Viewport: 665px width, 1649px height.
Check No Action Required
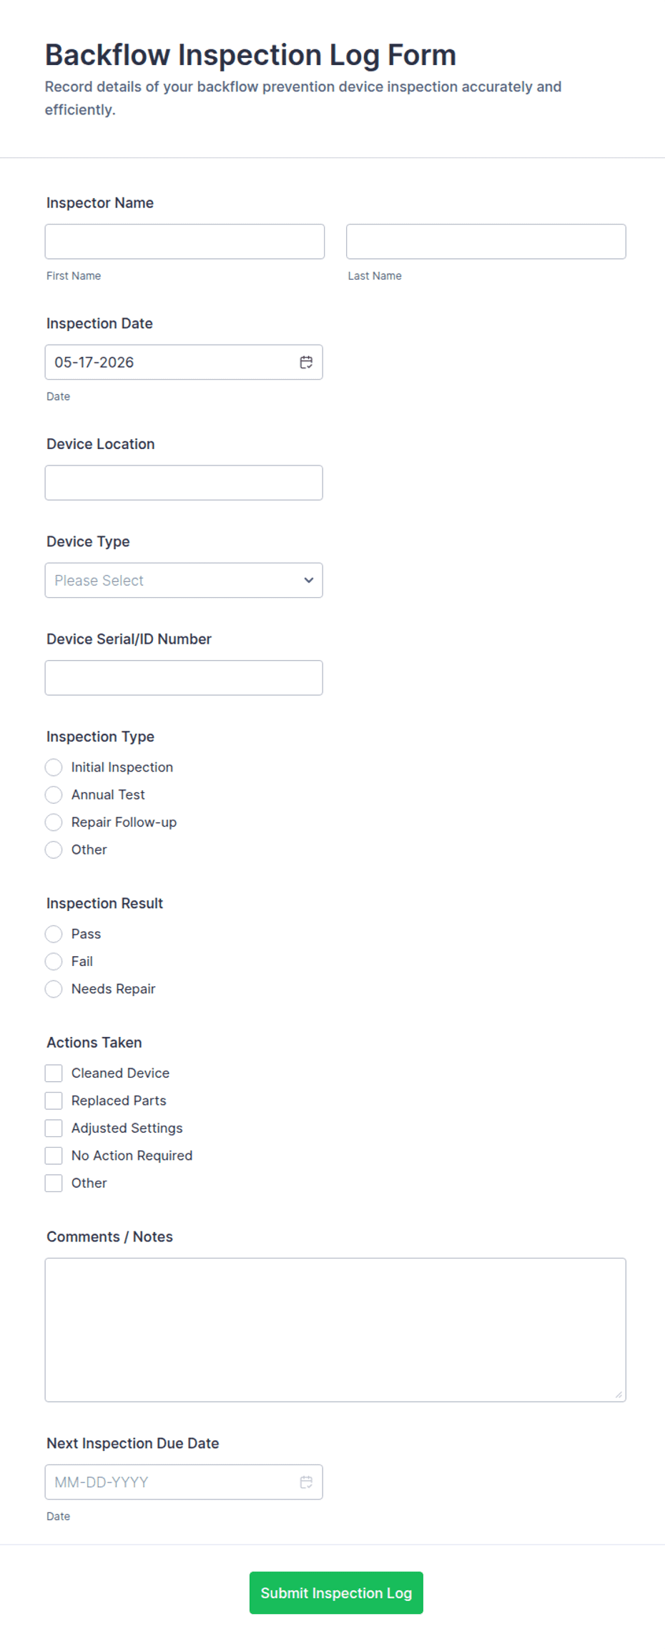click(54, 1156)
